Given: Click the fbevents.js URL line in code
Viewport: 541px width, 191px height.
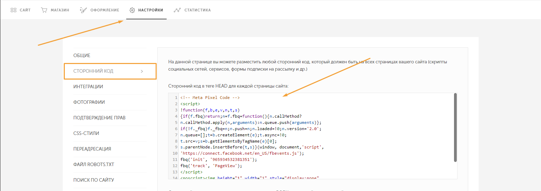Looking at the screenshot, I should click(242, 153).
